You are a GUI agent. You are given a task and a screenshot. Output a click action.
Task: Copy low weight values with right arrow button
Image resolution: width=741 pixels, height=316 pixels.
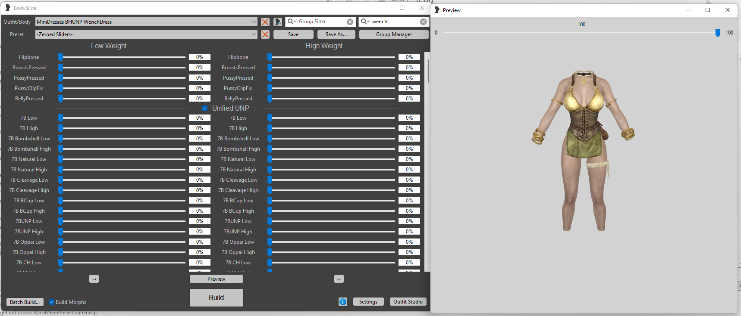[94, 279]
